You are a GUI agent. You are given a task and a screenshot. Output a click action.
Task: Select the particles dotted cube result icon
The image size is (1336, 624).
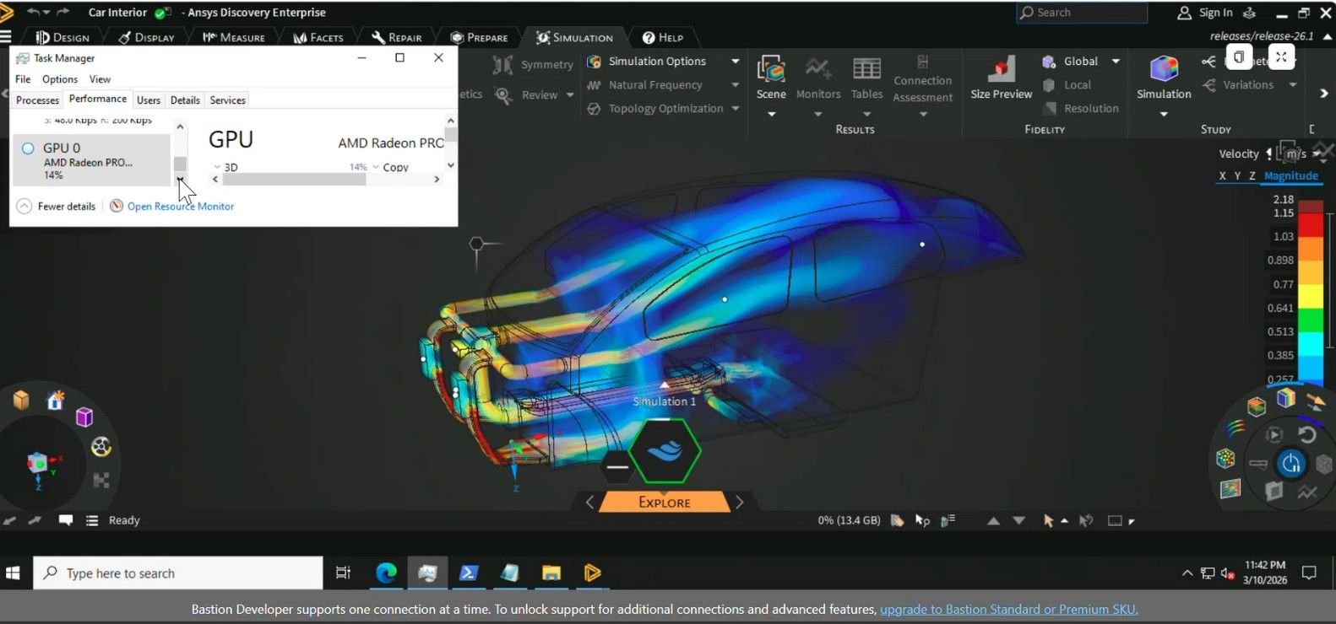[1225, 458]
